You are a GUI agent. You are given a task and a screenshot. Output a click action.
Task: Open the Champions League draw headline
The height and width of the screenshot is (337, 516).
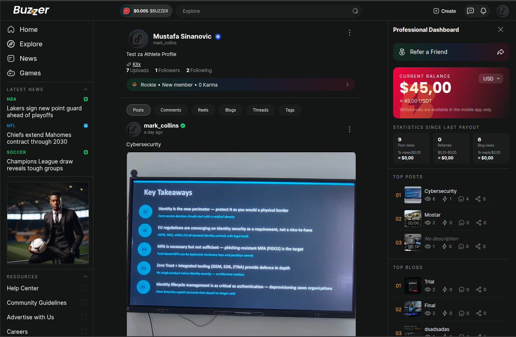point(40,165)
